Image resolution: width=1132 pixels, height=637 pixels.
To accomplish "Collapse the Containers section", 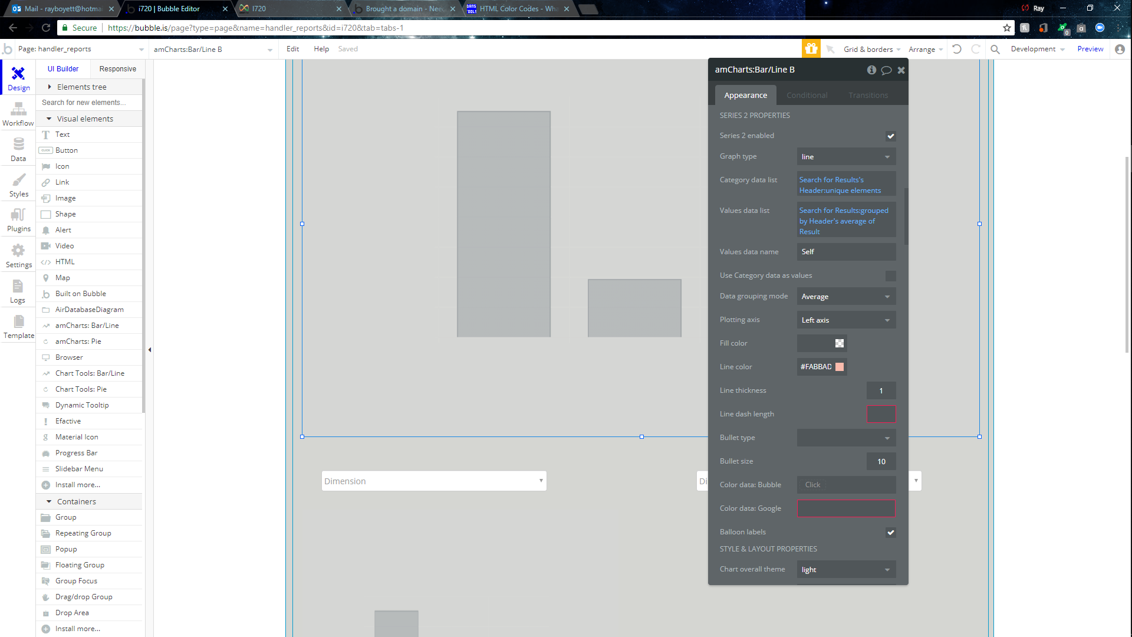I will [x=90, y=501].
